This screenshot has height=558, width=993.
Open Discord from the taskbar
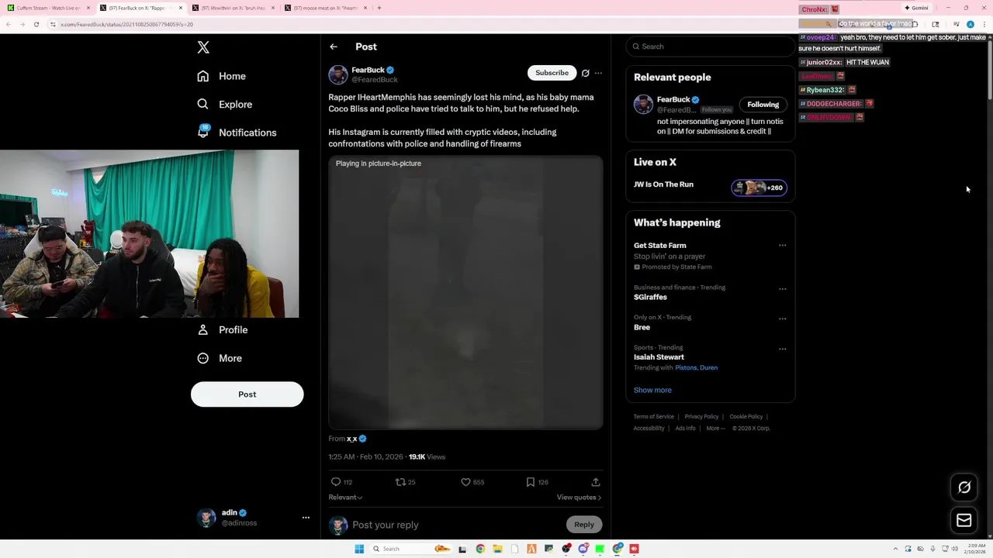pyautogui.click(x=583, y=549)
